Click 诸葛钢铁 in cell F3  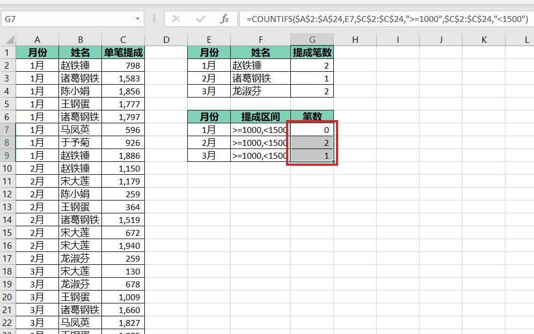pyautogui.click(x=260, y=78)
